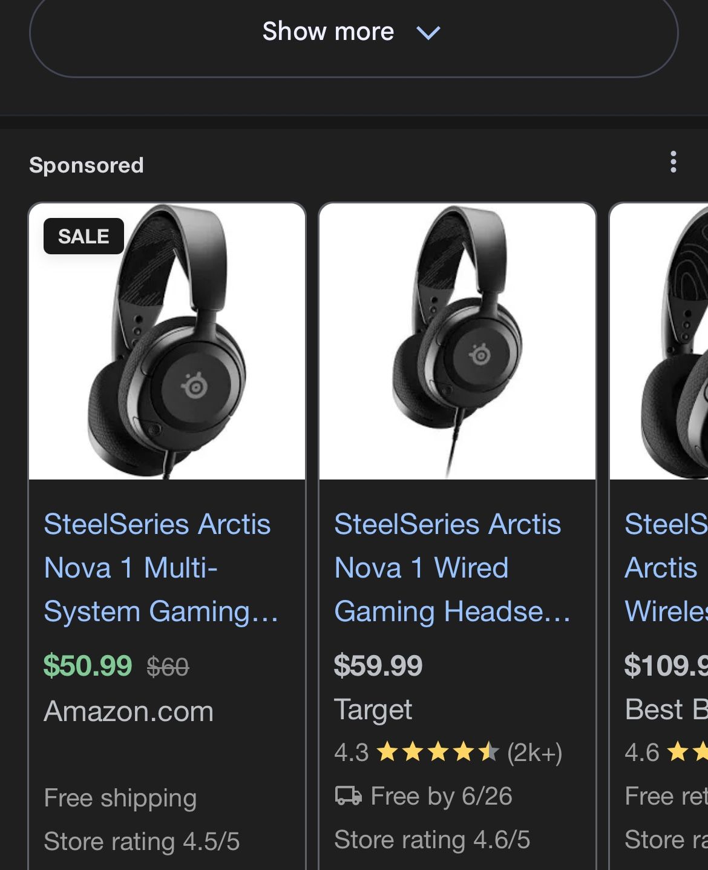Viewport: 708px width, 870px height.
Task: Open the Target Arctis Nova 1 headset image
Action: [457, 341]
